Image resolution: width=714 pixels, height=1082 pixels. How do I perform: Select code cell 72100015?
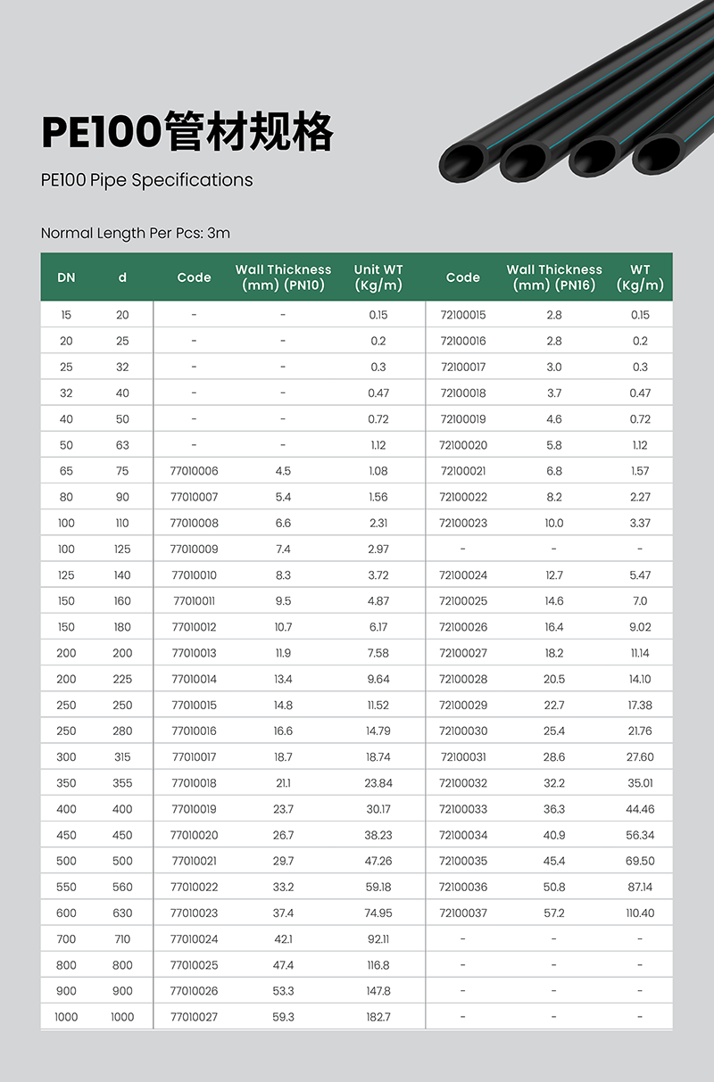(463, 315)
